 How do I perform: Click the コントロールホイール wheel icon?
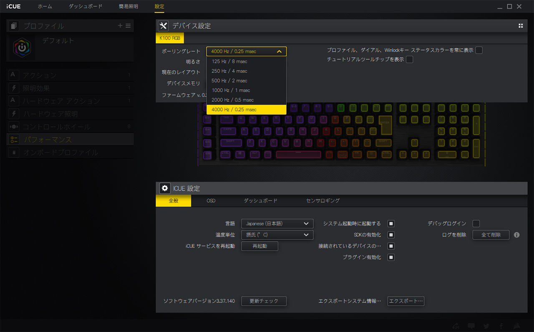[x=13, y=126]
